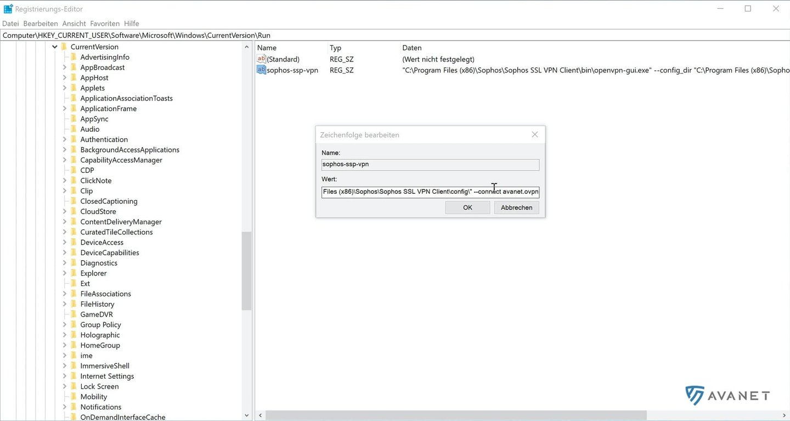Select the ImmersiveShell key

(x=105, y=366)
